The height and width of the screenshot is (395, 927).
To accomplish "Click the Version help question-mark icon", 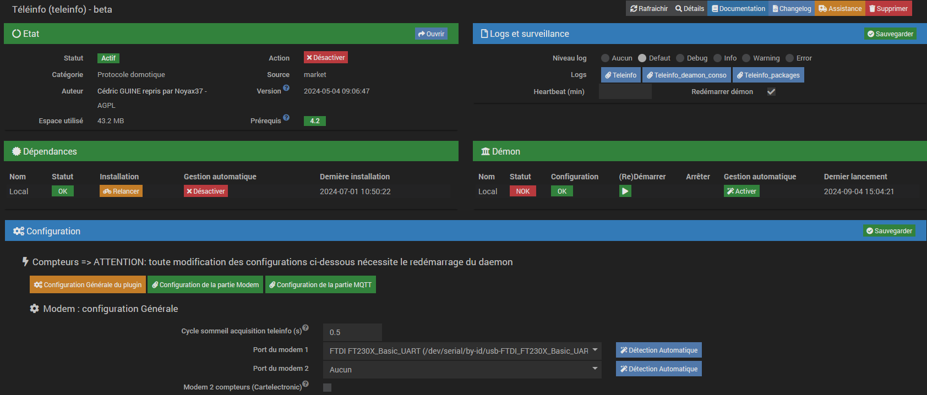I will click(286, 87).
